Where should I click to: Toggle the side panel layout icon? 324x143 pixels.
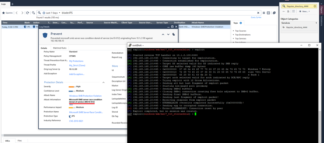(269, 13)
